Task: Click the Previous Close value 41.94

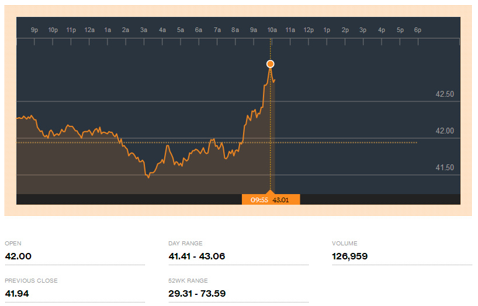Action: [x=17, y=293]
